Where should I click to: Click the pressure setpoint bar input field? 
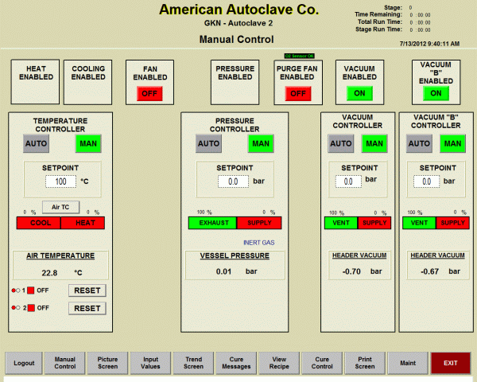click(x=233, y=181)
